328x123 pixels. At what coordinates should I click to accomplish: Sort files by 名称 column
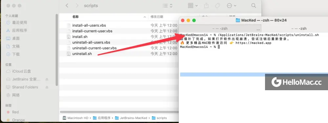75,17
